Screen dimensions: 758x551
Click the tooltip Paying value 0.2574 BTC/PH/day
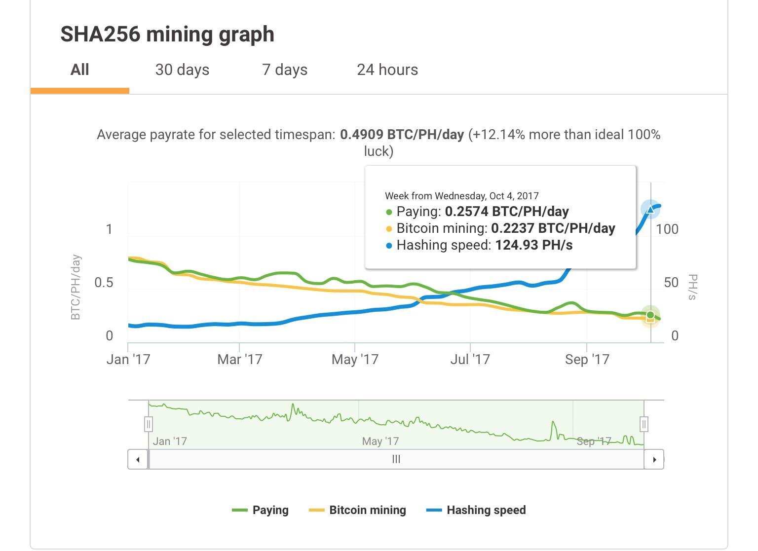click(x=507, y=212)
